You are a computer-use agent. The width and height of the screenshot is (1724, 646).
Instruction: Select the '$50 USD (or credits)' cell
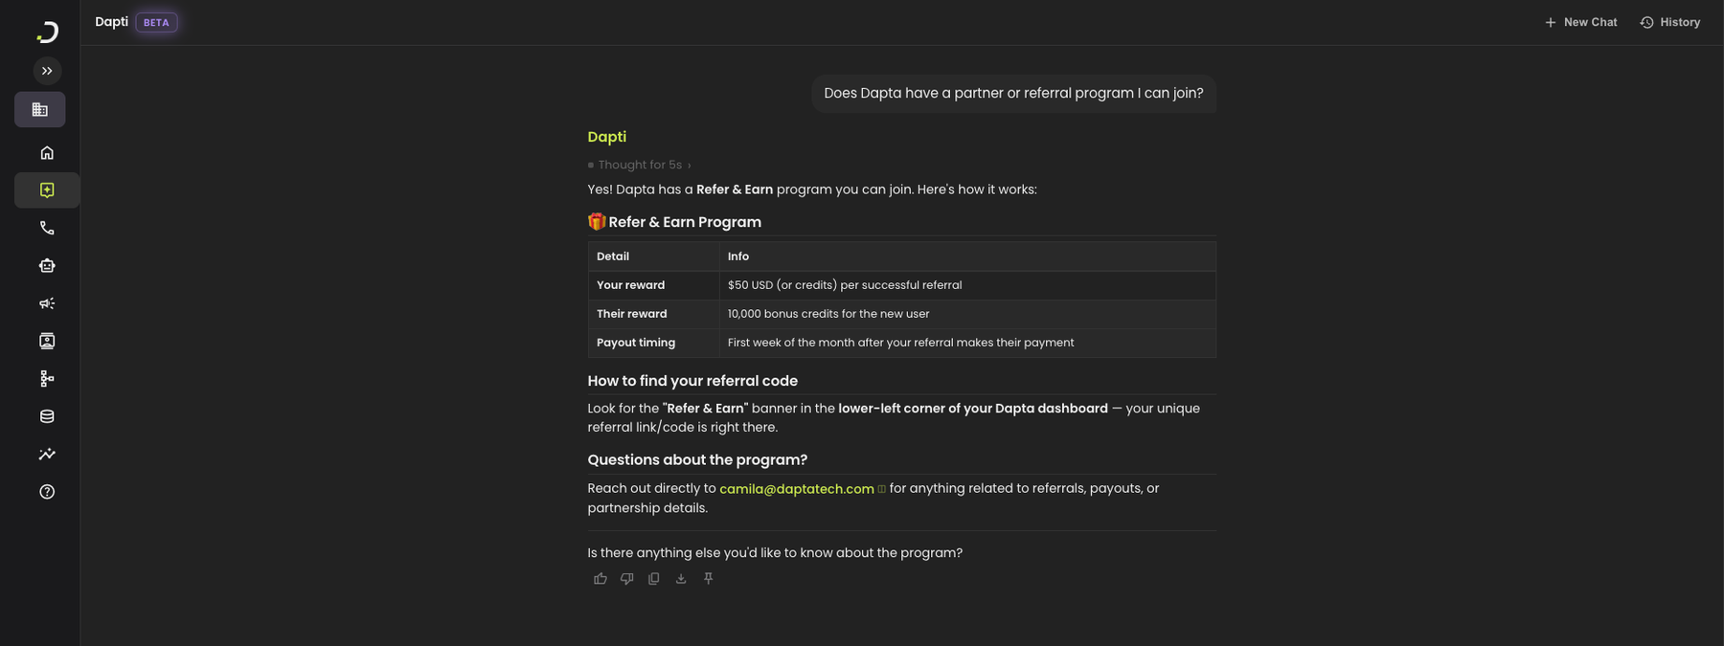967,285
